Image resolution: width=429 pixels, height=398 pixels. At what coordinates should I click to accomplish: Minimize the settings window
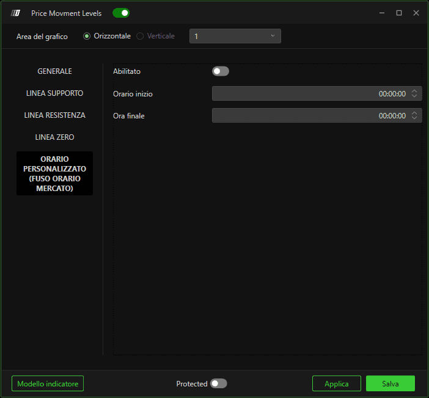(x=382, y=13)
